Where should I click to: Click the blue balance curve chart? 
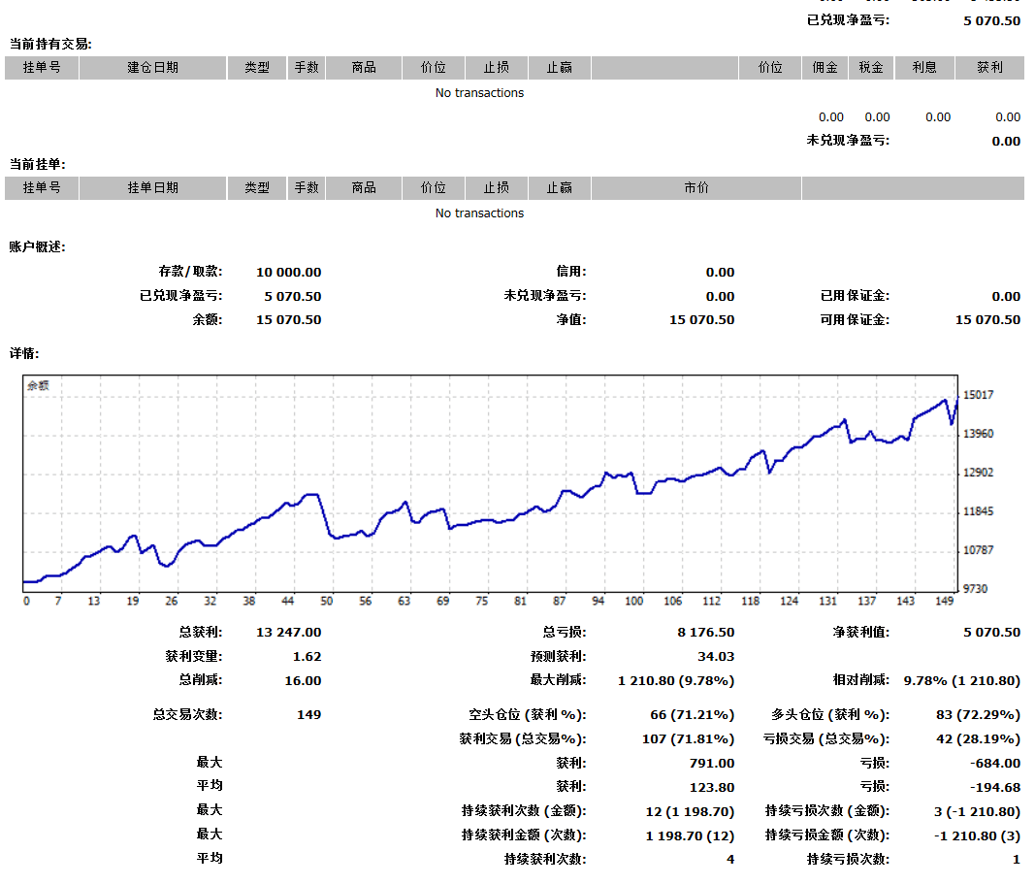coord(491,483)
